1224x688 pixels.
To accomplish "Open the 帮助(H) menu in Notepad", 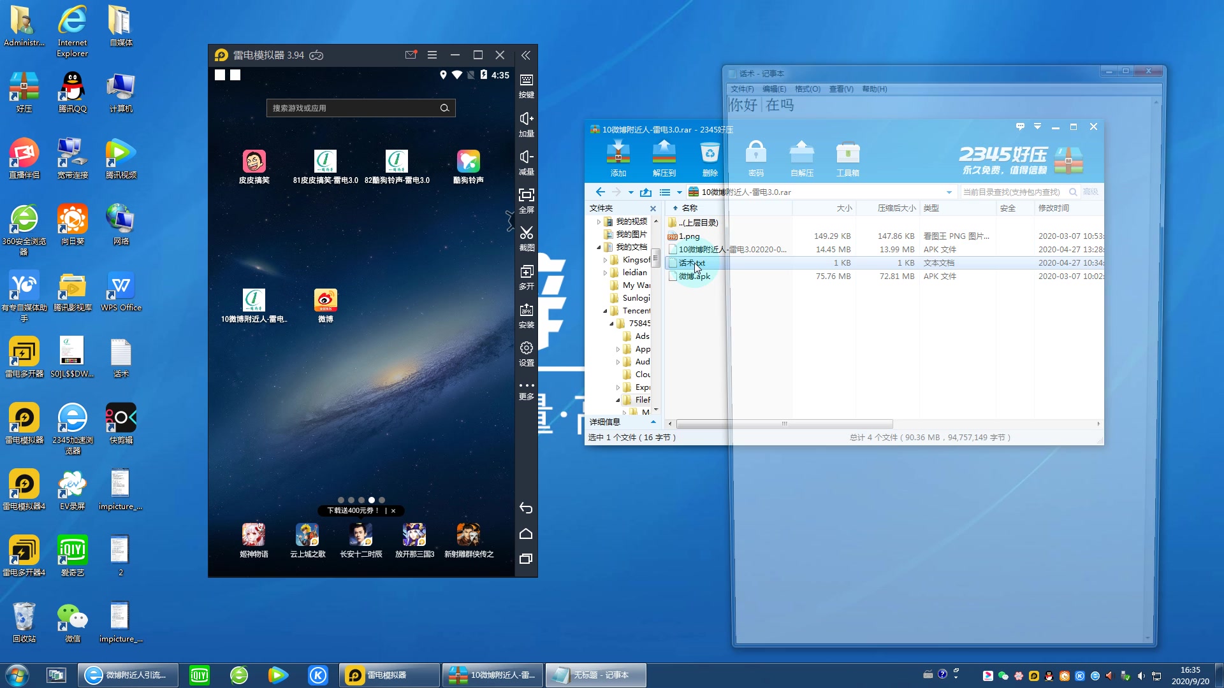I will point(875,89).
